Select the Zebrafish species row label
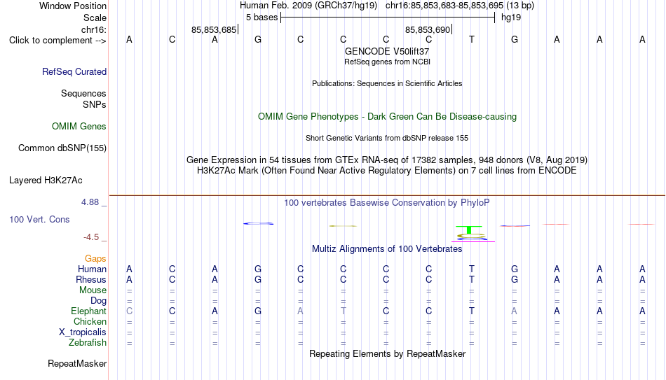The image size is (666, 380). 88,343
